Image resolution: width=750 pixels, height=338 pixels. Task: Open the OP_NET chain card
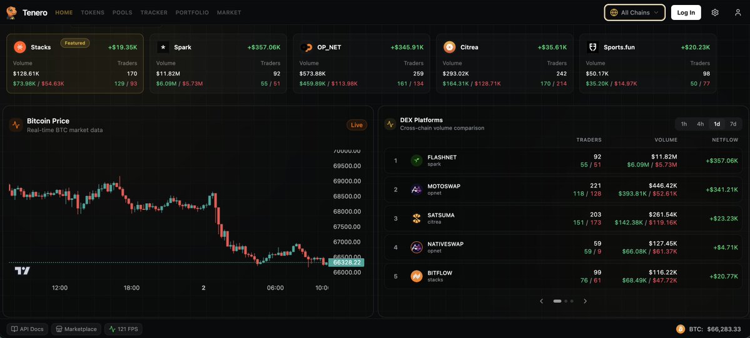click(362, 64)
